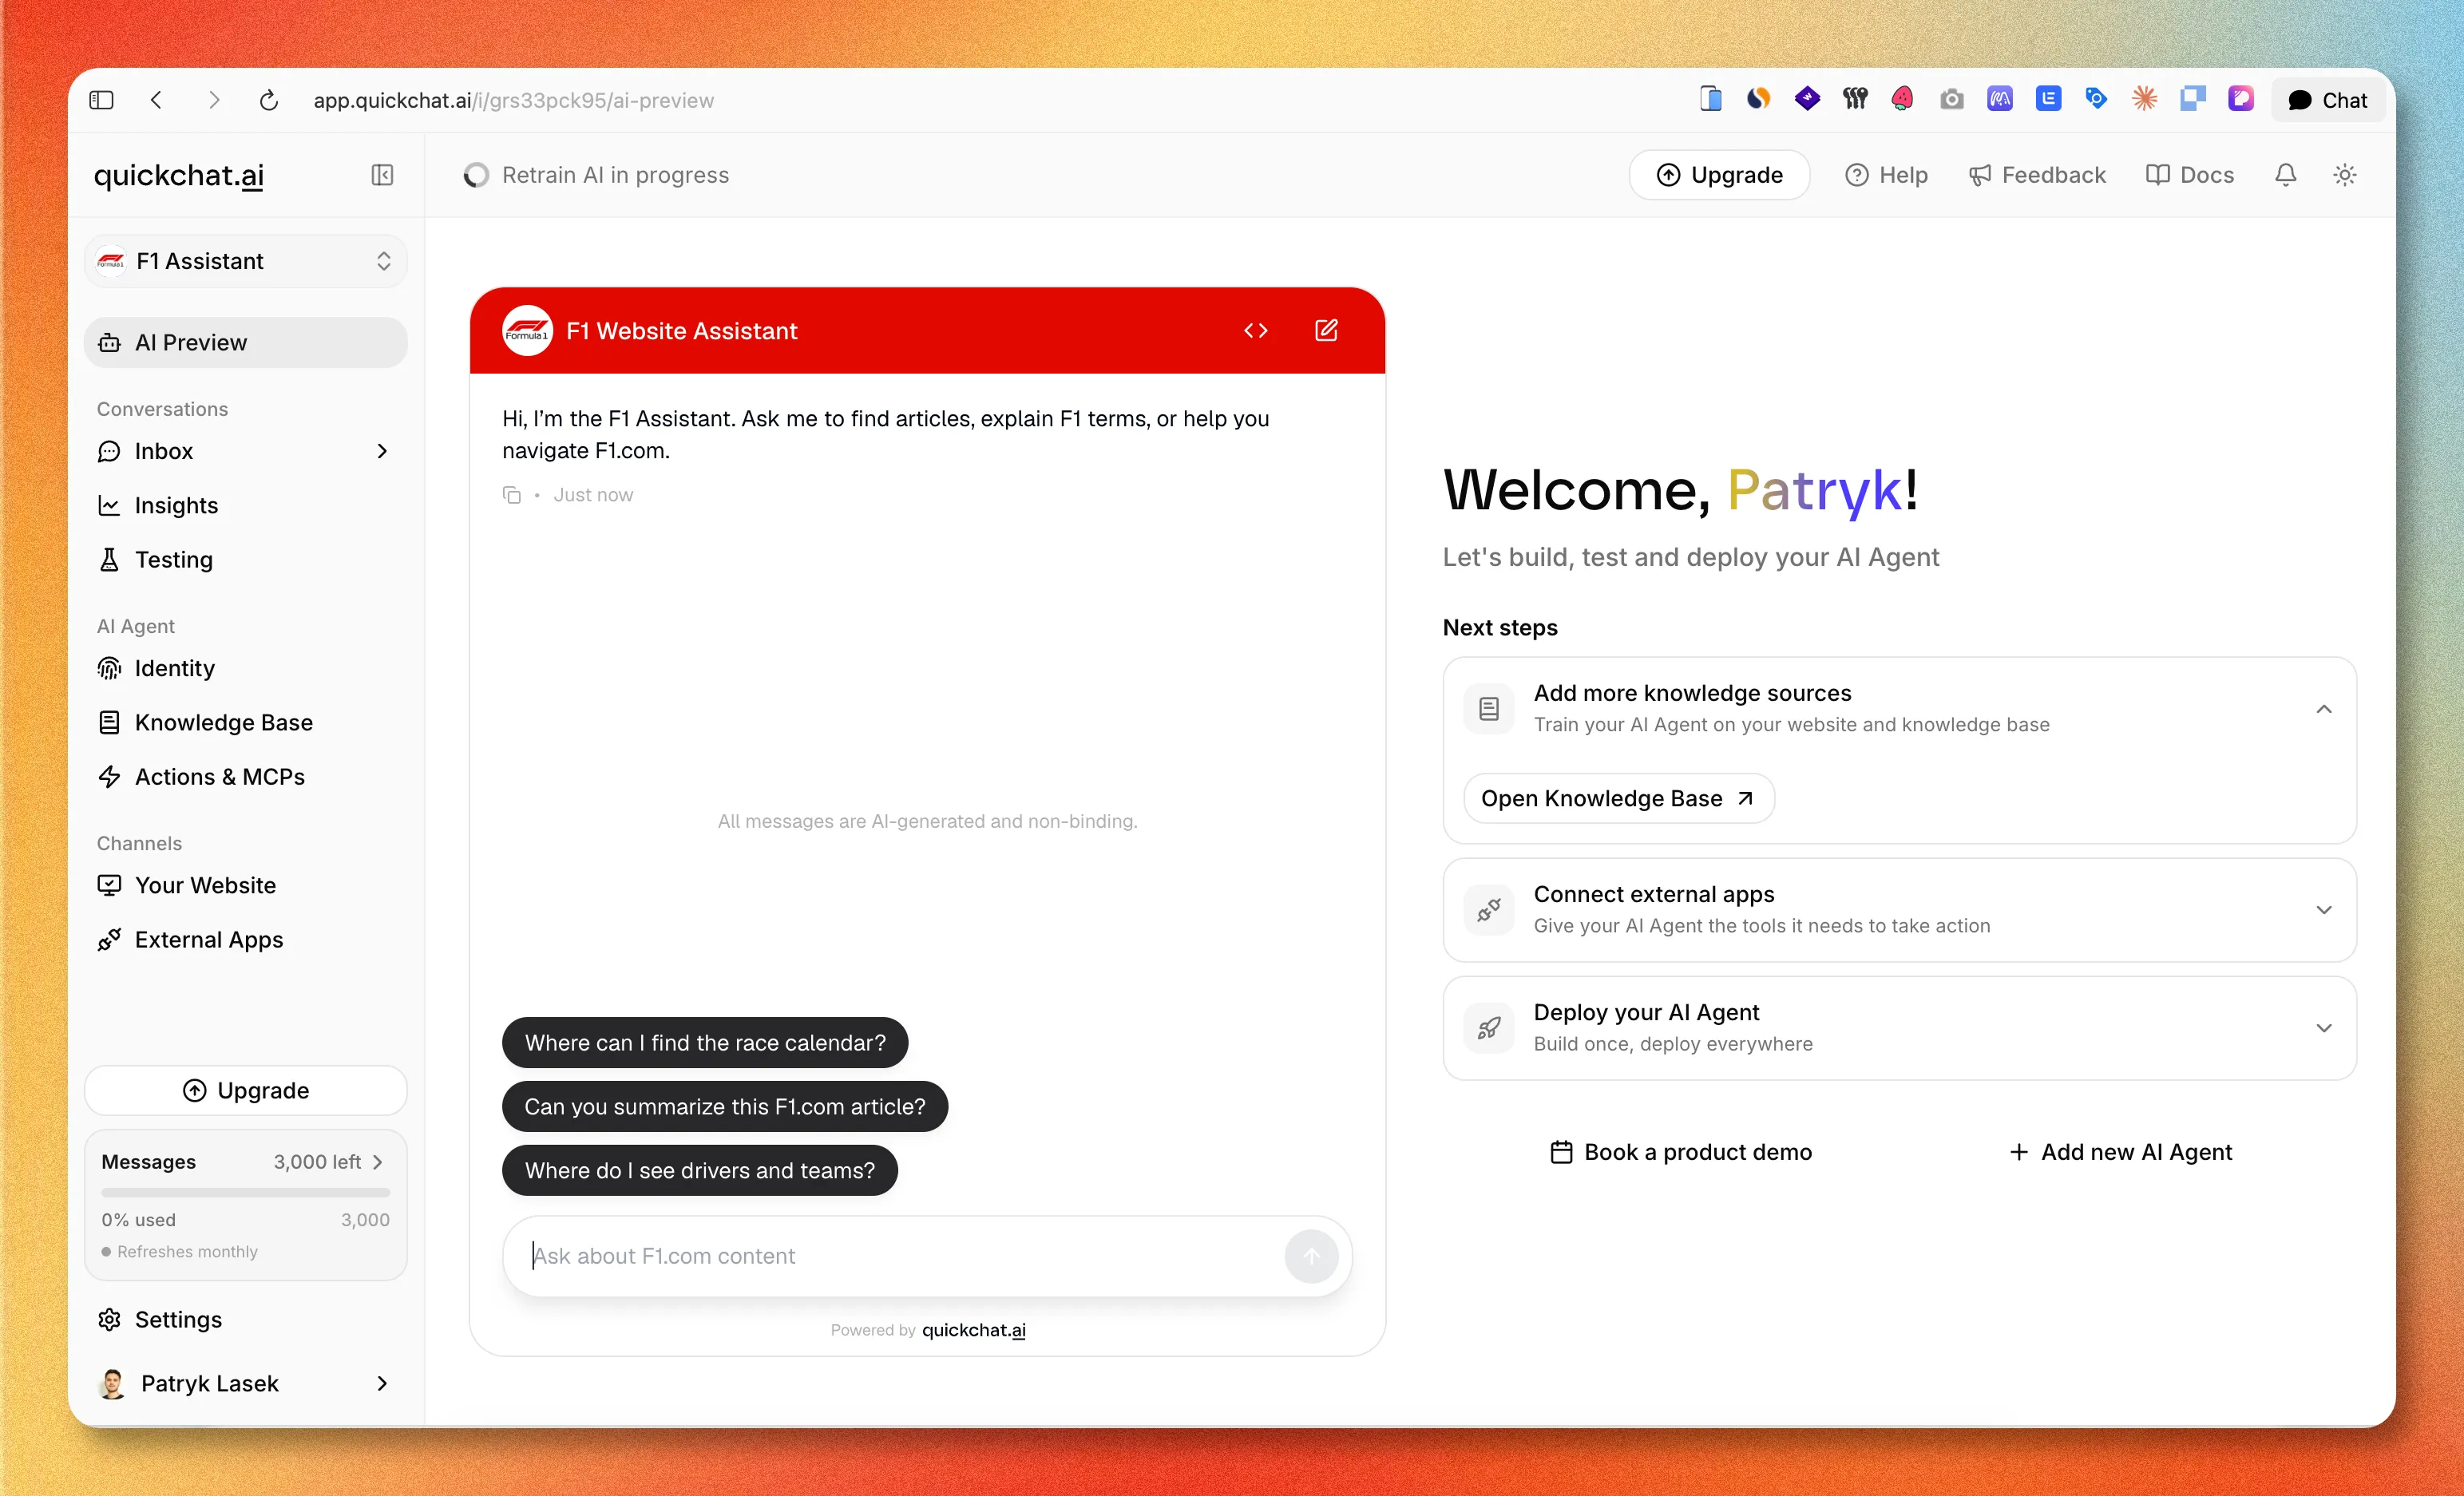Click the orange-navy circle extension icon
Screen dimensions: 2464x1496
(1758, 99)
